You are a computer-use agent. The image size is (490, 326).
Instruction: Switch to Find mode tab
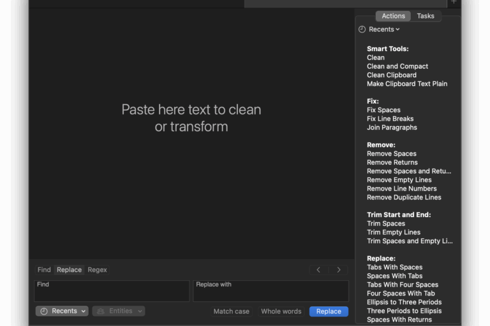click(44, 270)
